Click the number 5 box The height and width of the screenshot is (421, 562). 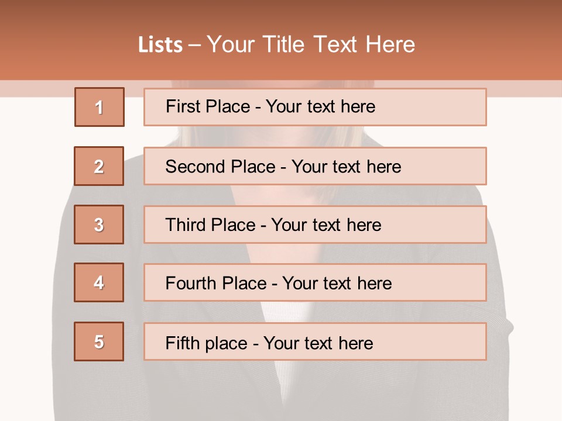(99, 341)
